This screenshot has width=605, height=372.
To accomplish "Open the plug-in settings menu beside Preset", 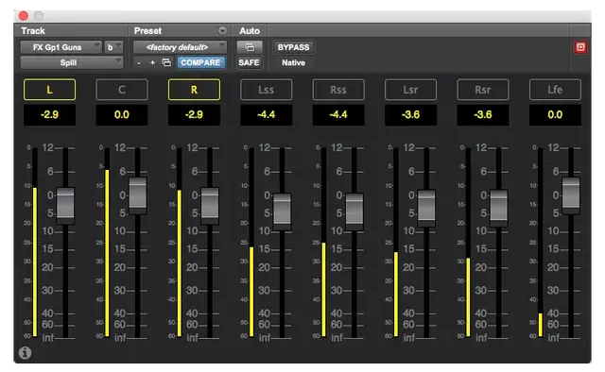I will [x=222, y=30].
